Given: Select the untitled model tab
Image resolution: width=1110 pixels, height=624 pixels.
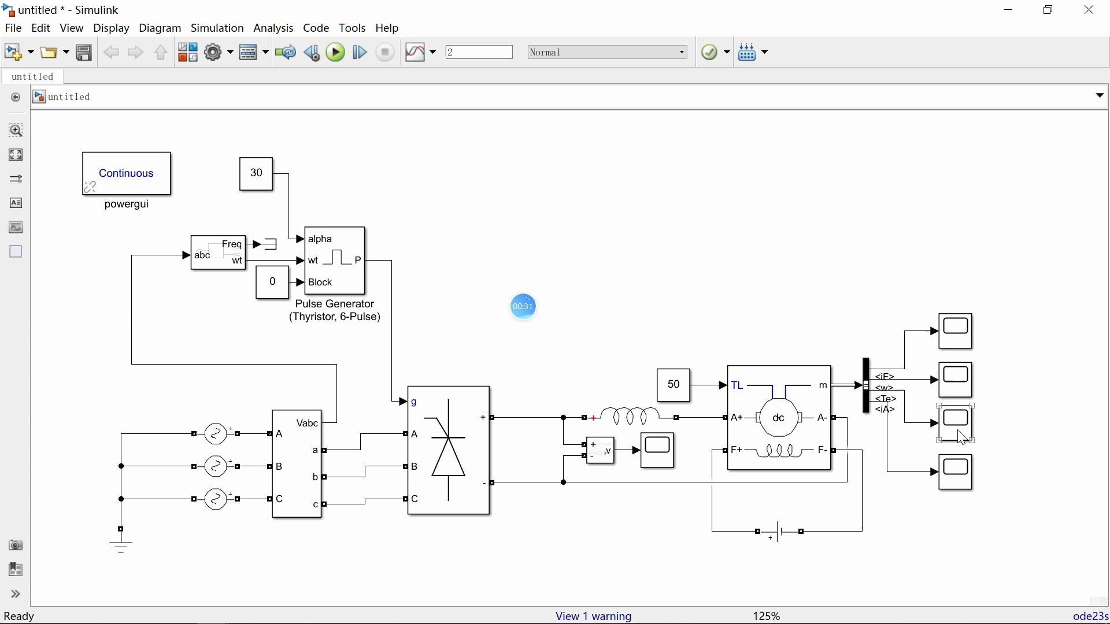Looking at the screenshot, I should pyautogui.click(x=33, y=77).
